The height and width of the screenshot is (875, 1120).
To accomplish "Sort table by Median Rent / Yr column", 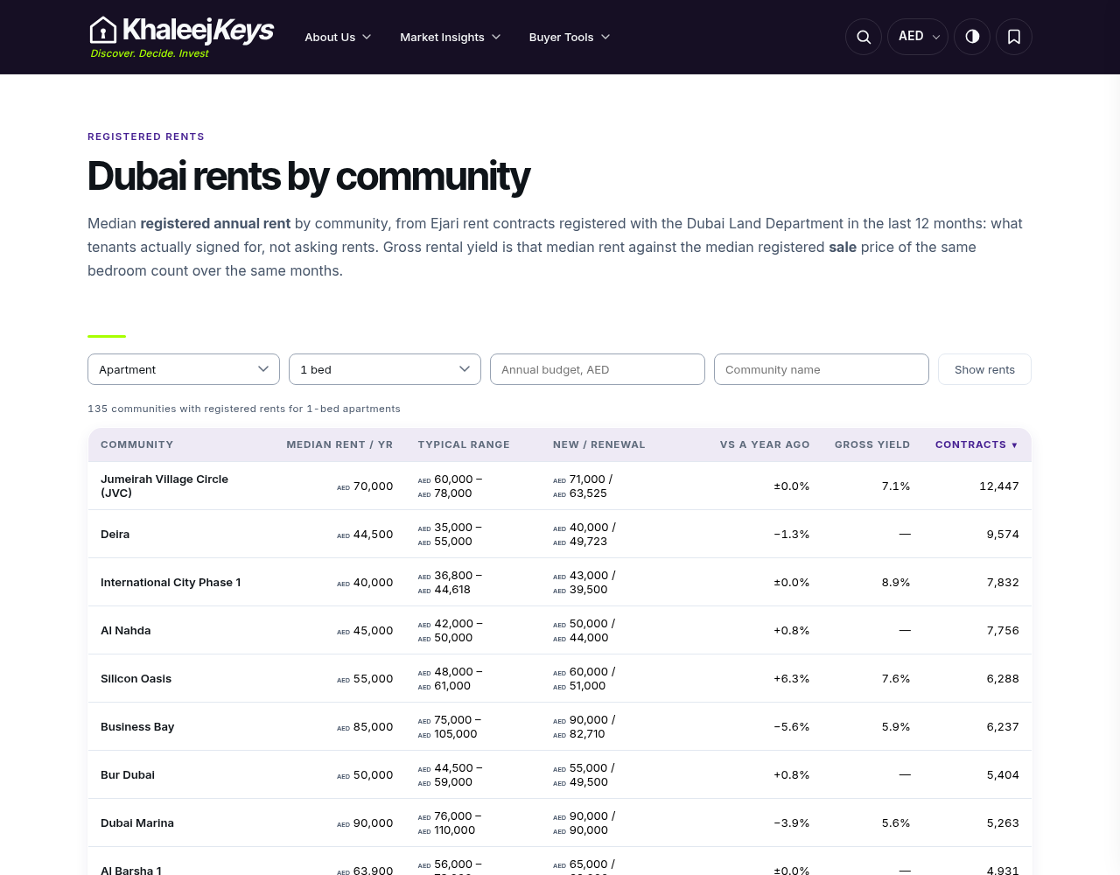I will tap(339, 444).
